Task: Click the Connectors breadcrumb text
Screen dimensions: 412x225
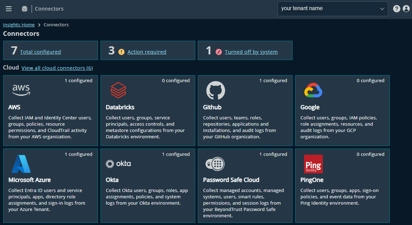Action: (56, 25)
